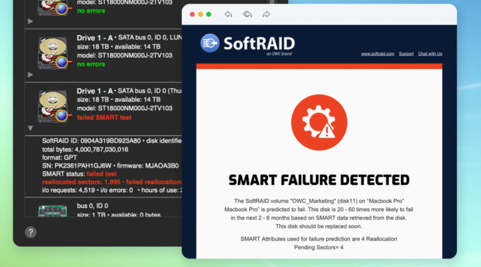481x267 pixels.
Task: Open help with the question mark button
Action: (31, 232)
